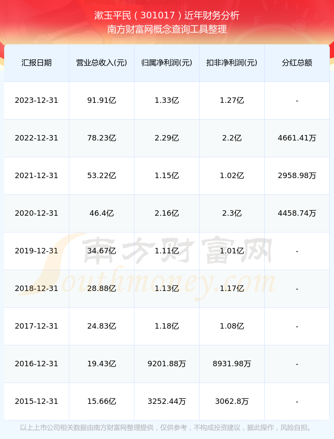
Task: Select the date cell 2023-12-31
Action: [x=37, y=100]
